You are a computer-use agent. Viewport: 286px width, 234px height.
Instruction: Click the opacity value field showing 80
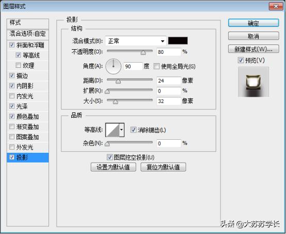click(x=169, y=52)
